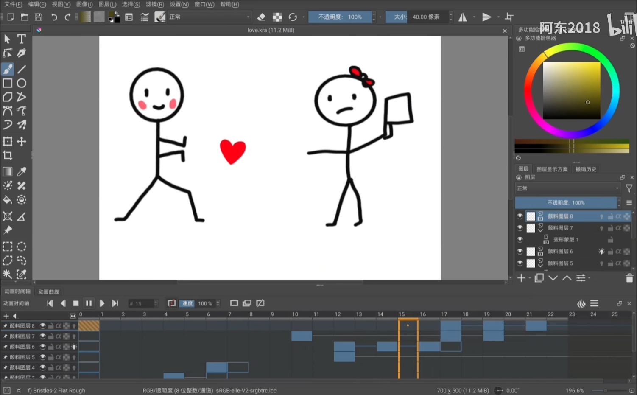Screen dimensions: 637x395
Task: Delete layer with the trash icon
Action: click(629, 278)
